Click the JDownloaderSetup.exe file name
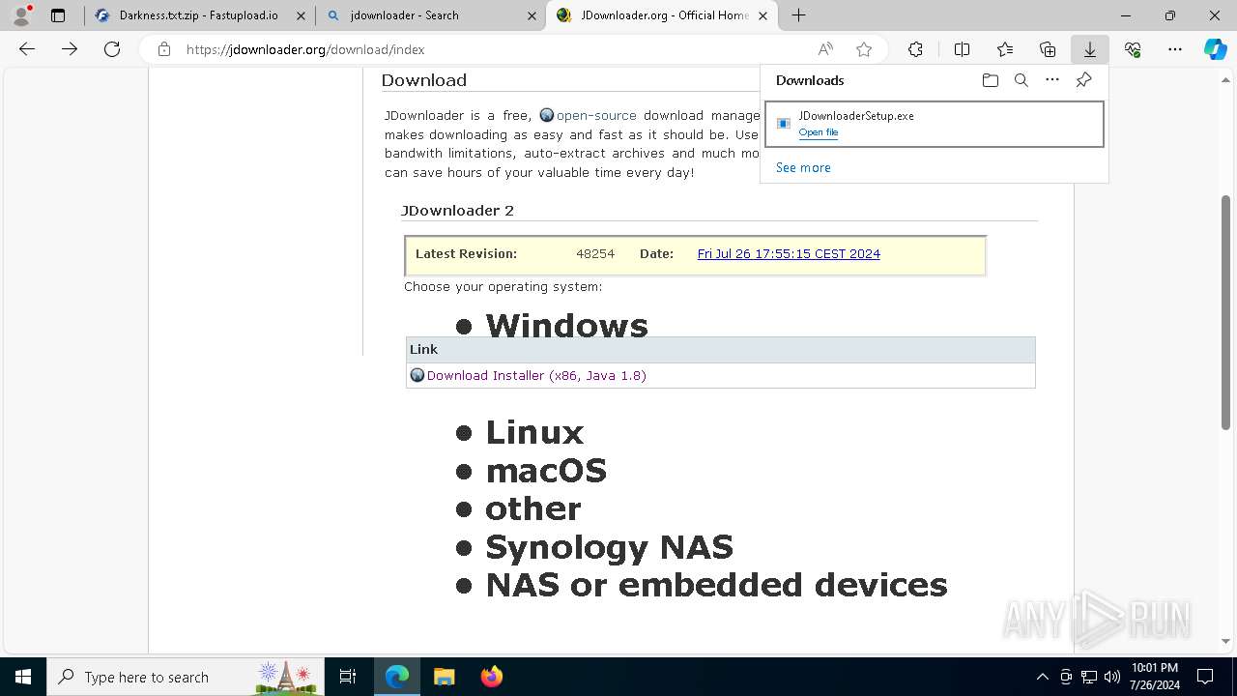Image resolution: width=1237 pixels, height=696 pixels. click(x=856, y=116)
